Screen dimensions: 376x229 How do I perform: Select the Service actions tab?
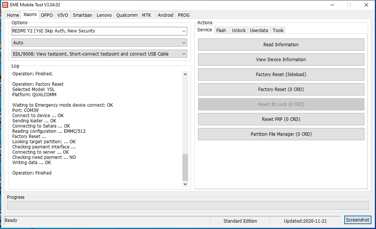pos(204,30)
